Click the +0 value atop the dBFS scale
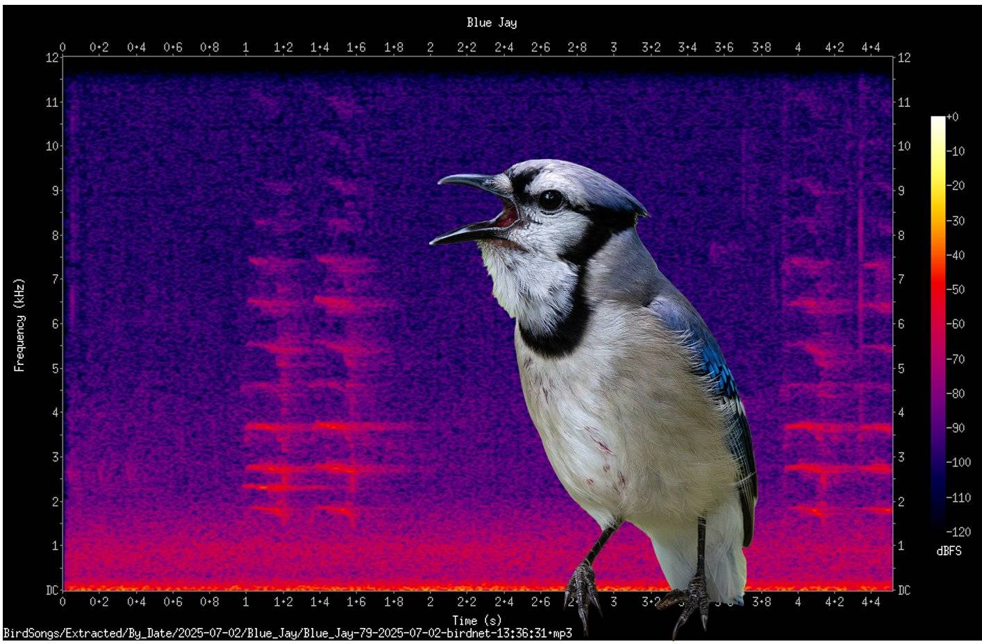 (x=952, y=117)
